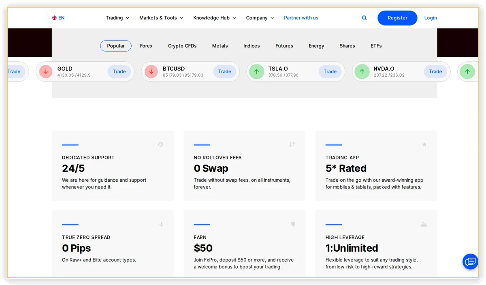Click the "$50" welcome bonus heading
Image resolution: width=486 pixels, height=285 pixels.
tap(203, 248)
